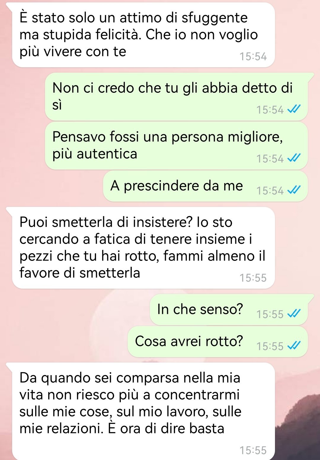Tap the 'In che senso?' message bubble
The image size is (320, 460).
pos(229,309)
